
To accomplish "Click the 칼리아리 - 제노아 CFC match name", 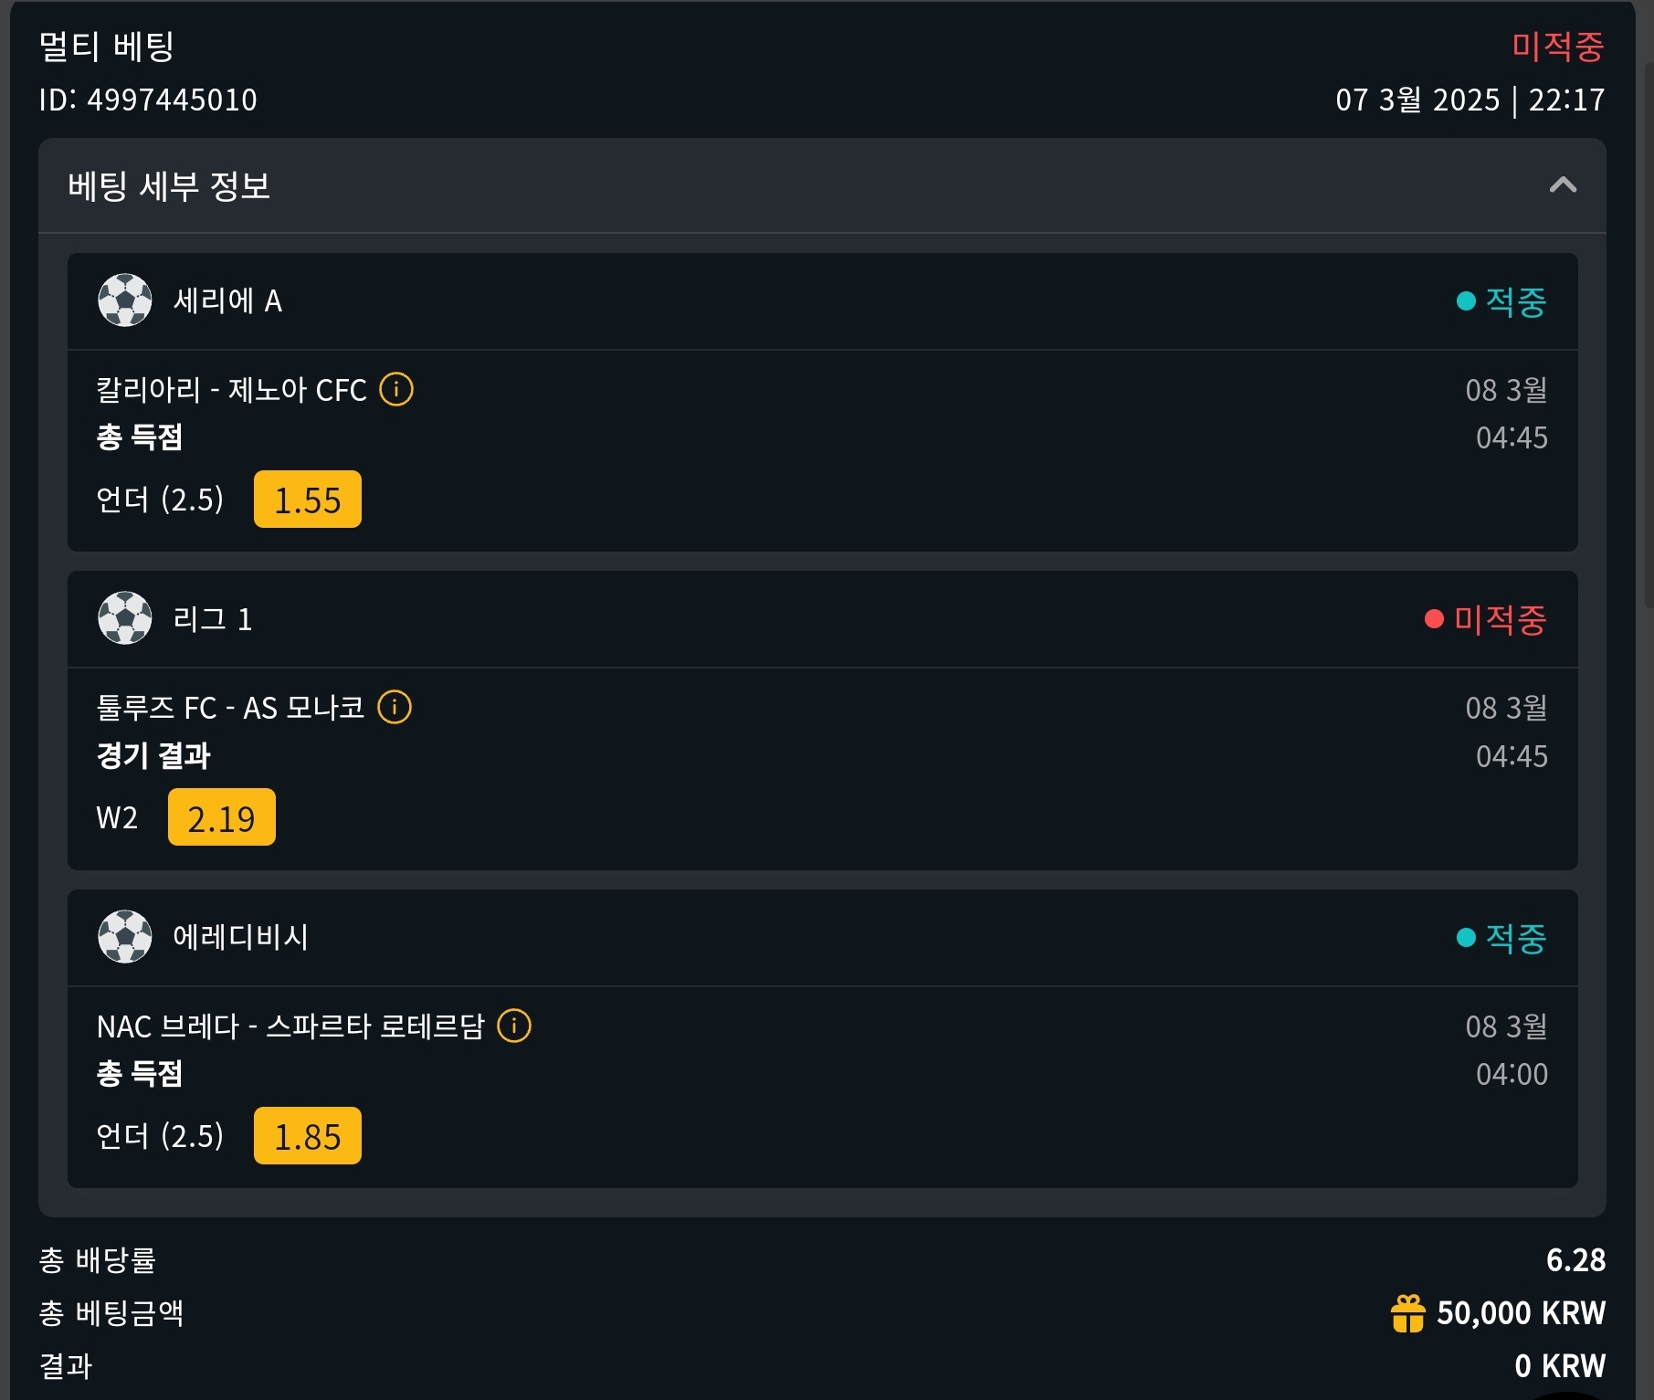I will tap(231, 390).
